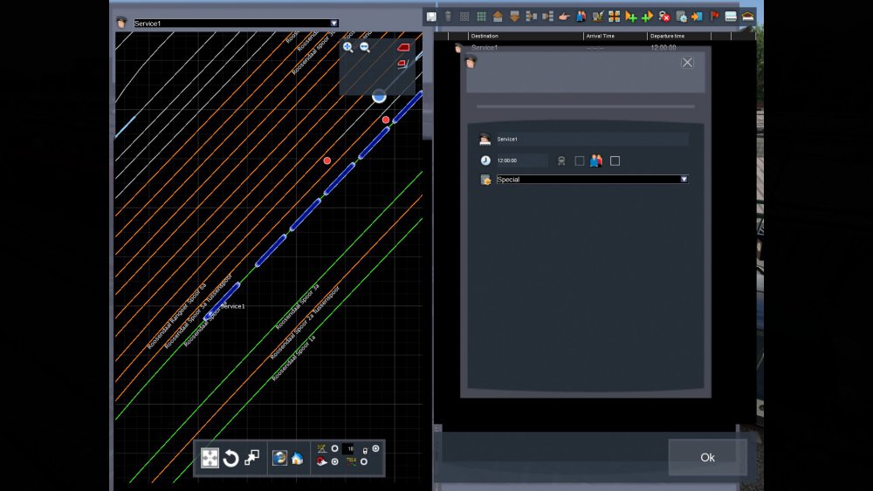873x491 pixels.
Task: Click the reset rotation arrow icon
Action: [230, 459]
